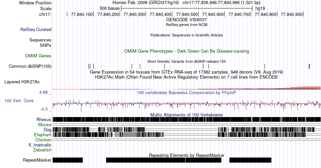Click the SNPs track label
Screen dimensions: 321x168
(x=46, y=45)
